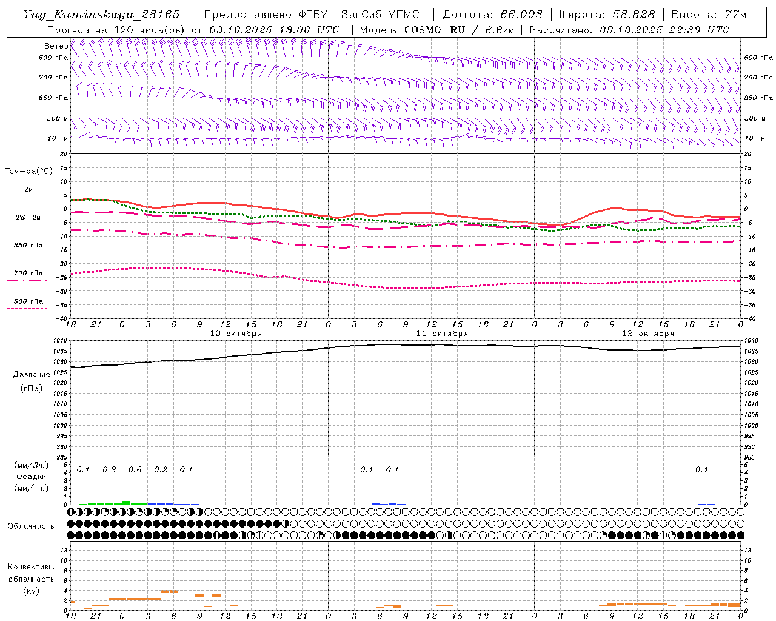Click the 0.6 precipitation amount value

point(135,470)
